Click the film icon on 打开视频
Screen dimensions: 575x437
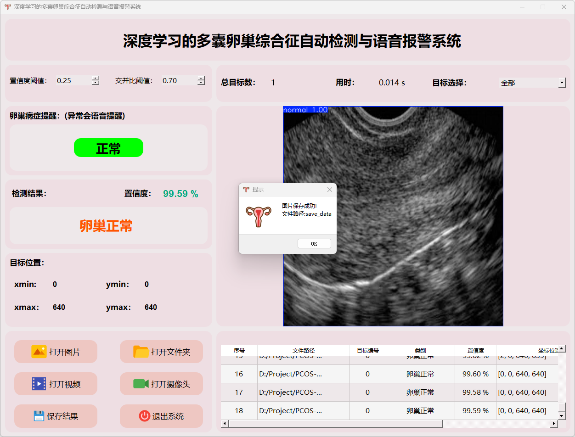[x=39, y=384]
